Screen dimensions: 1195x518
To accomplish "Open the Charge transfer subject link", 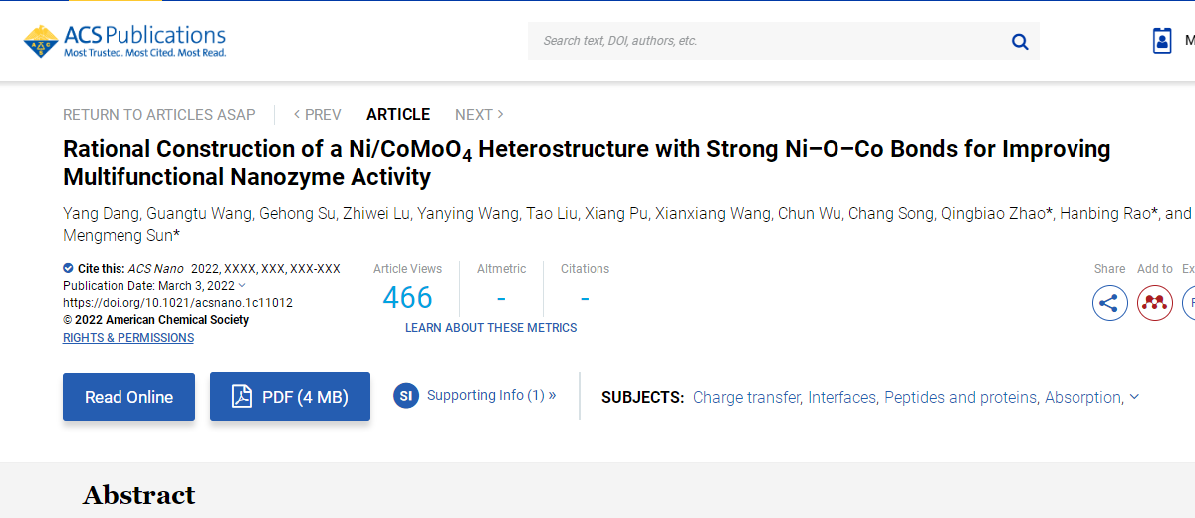I will pos(746,397).
